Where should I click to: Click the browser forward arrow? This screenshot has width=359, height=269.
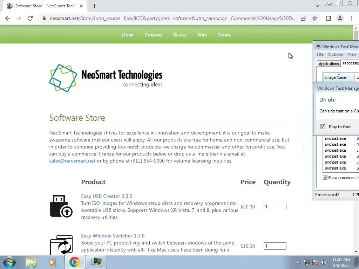tap(19, 18)
